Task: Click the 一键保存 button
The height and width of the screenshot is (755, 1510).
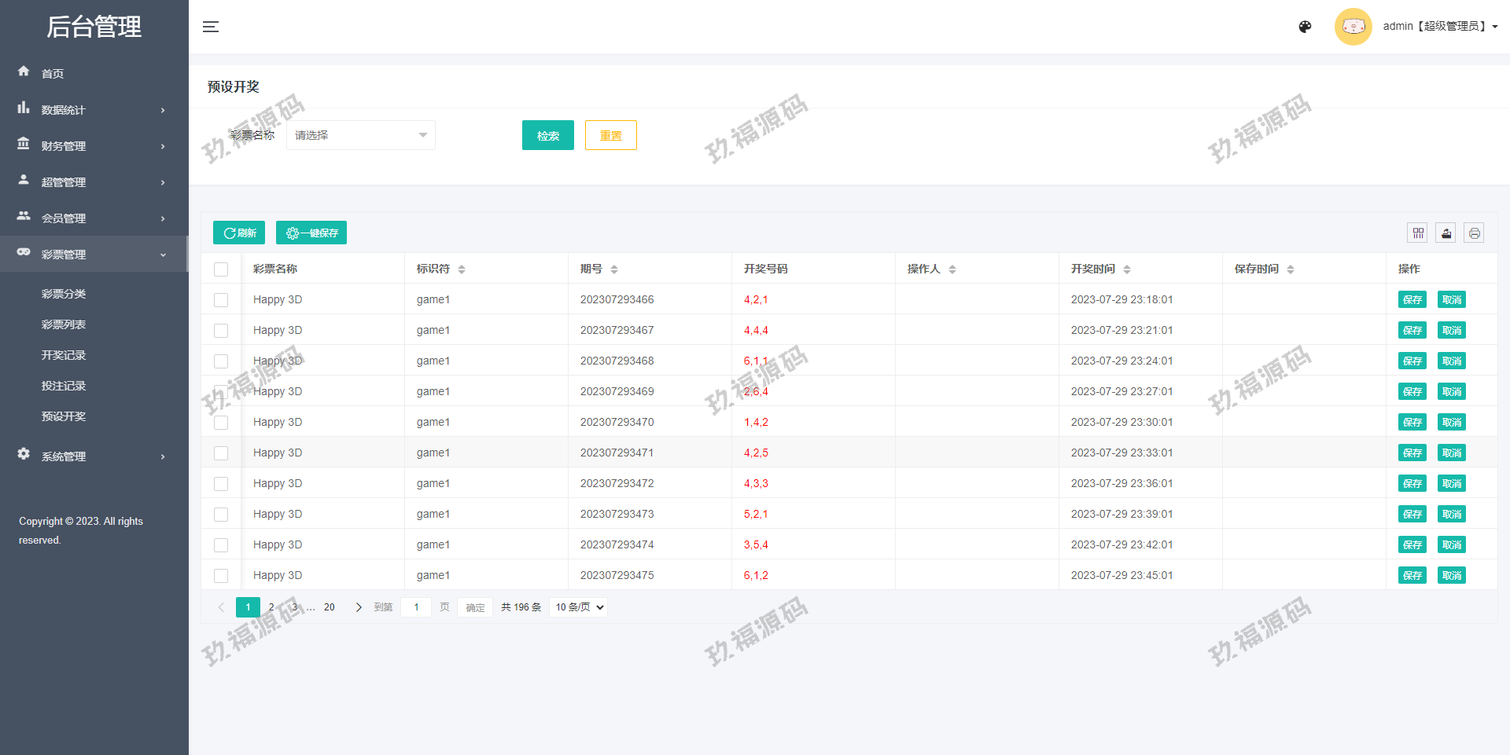Action: click(x=311, y=233)
